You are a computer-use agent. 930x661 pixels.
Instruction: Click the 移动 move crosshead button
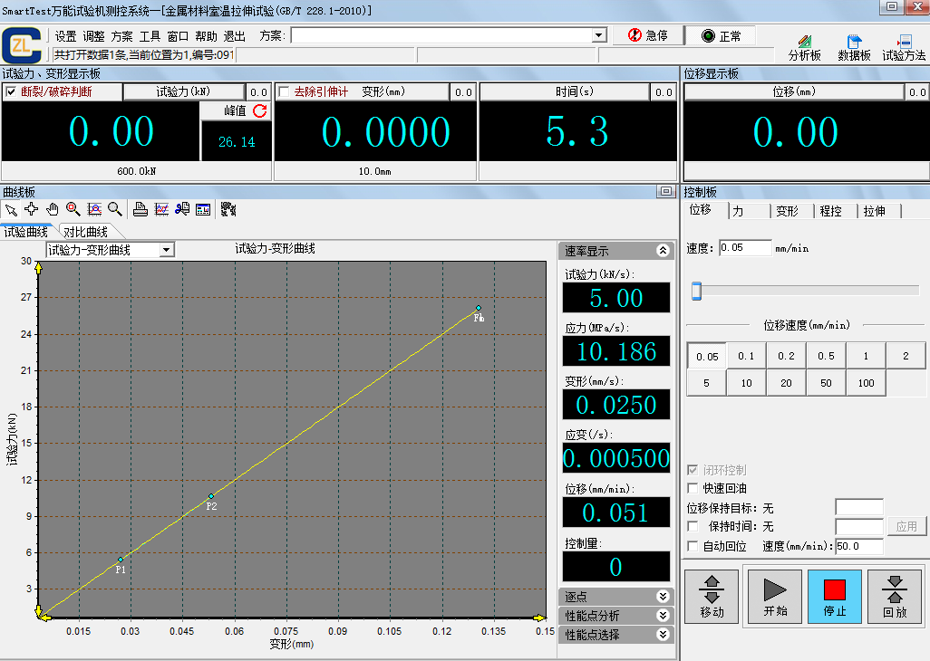712,597
